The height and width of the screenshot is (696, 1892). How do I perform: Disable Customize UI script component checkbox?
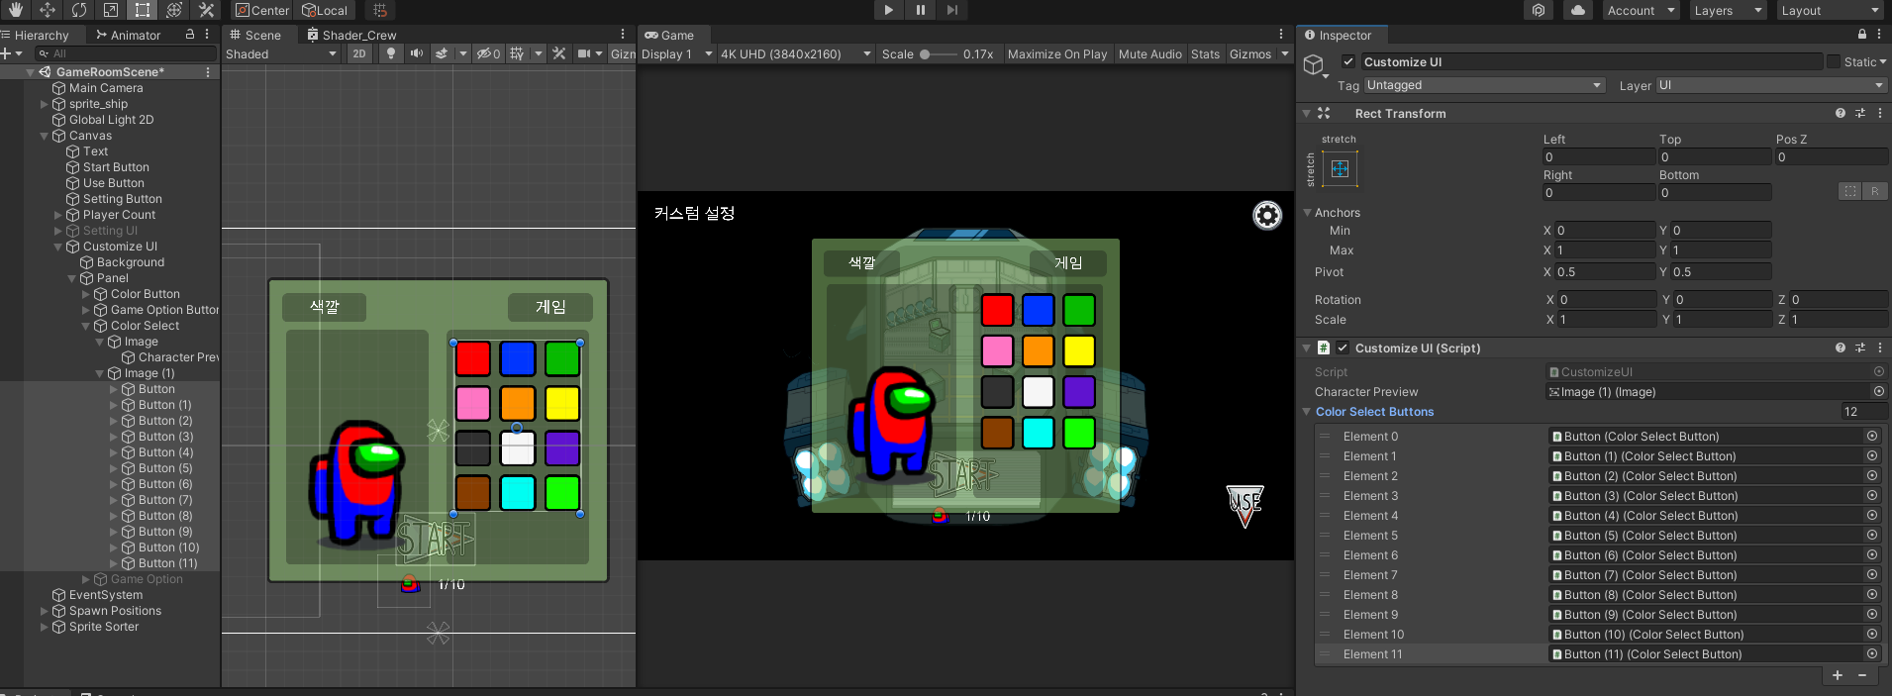click(x=1343, y=348)
